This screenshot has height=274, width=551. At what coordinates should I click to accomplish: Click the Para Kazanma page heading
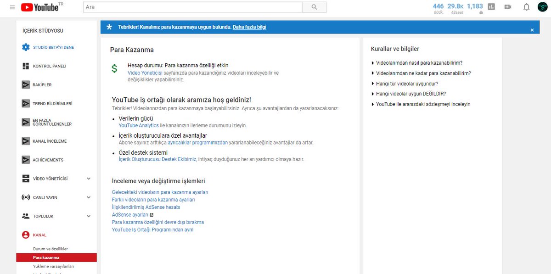[132, 50]
